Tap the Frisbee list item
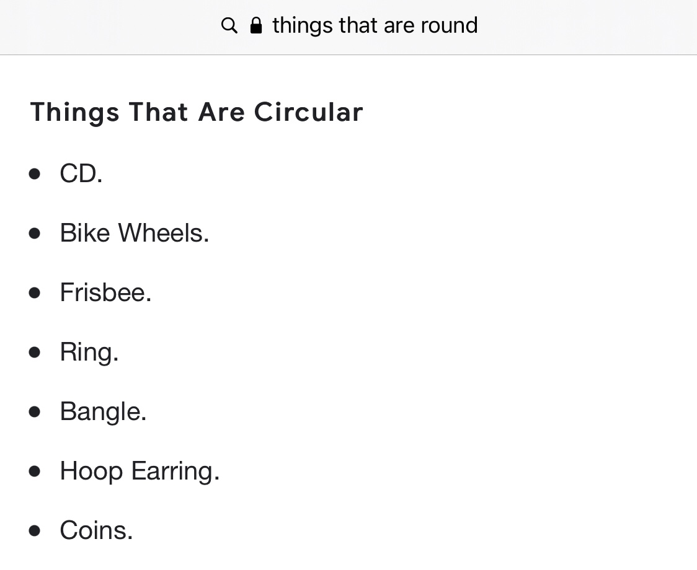 (x=106, y=292)
